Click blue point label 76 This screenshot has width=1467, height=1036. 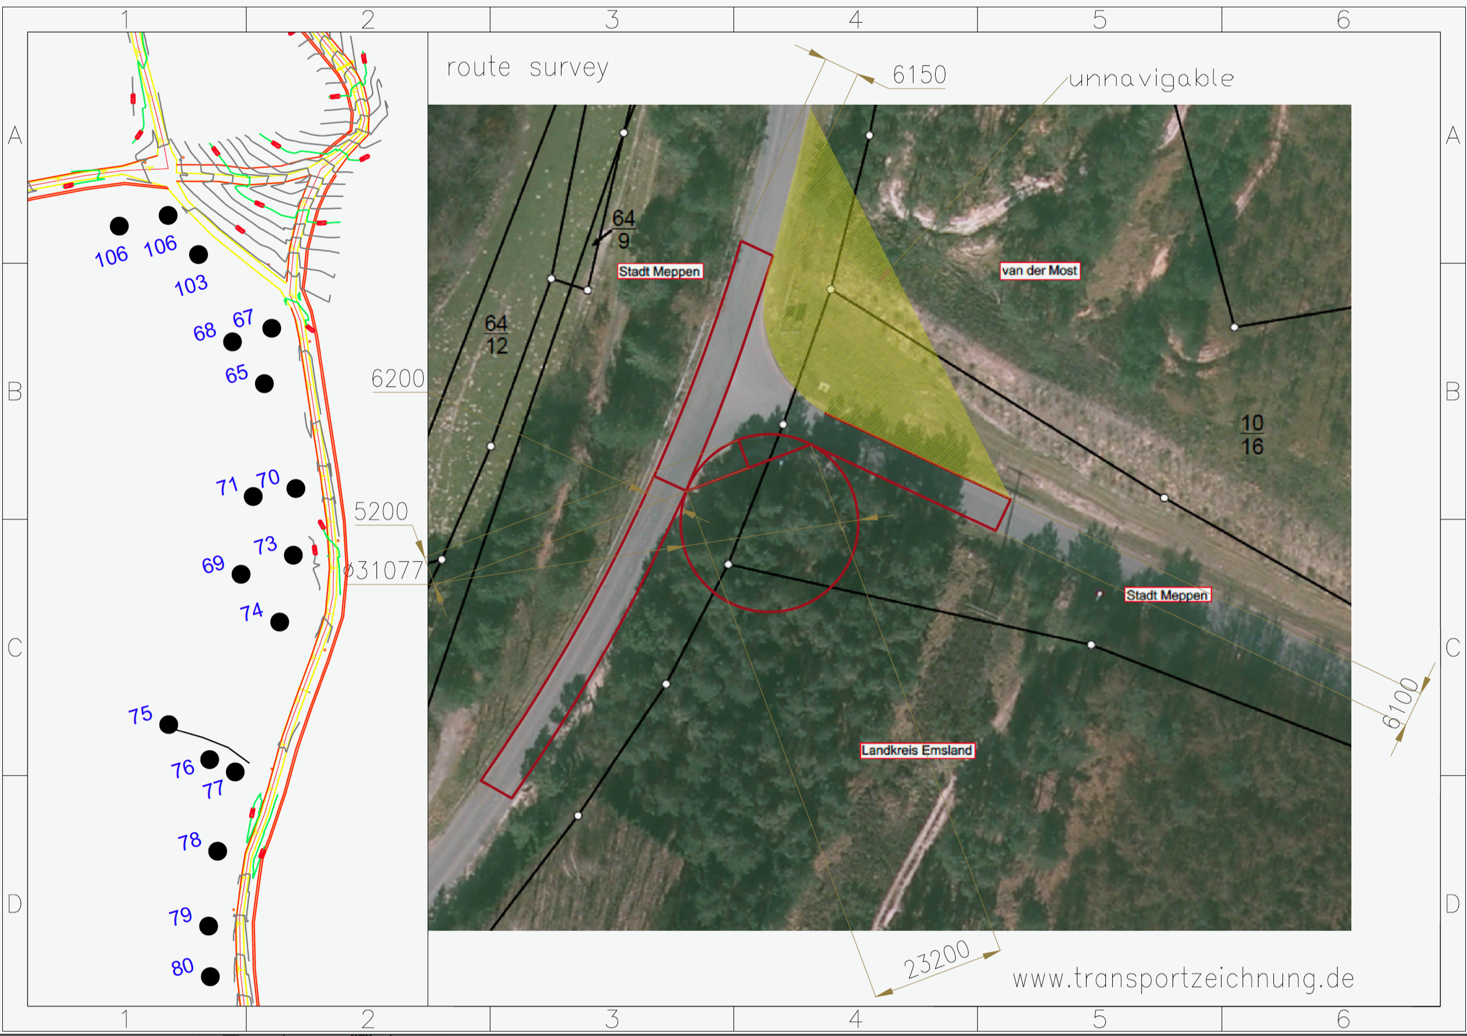[x=182, y=768]
